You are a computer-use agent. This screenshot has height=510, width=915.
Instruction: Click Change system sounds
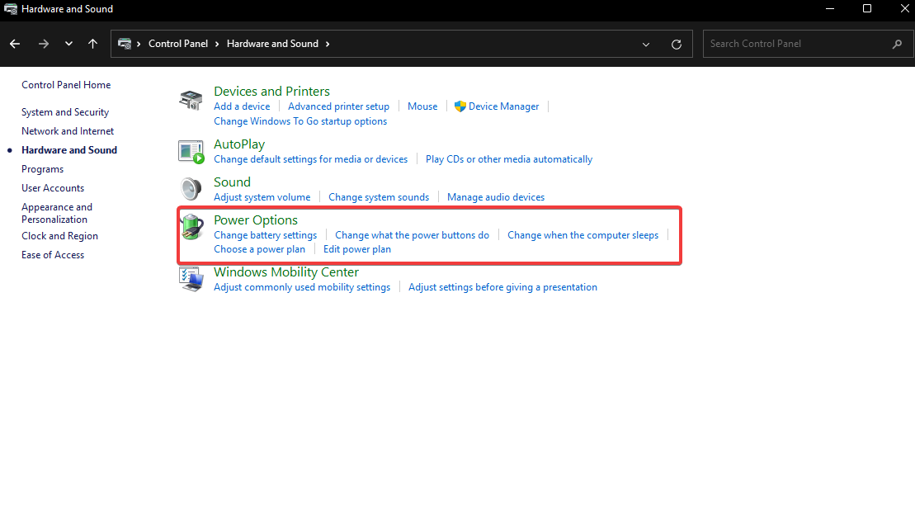point(379,197)
